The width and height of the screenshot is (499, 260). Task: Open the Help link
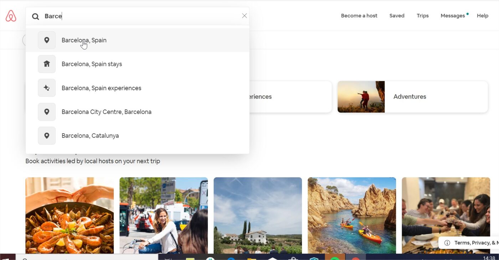coord(483,16)
